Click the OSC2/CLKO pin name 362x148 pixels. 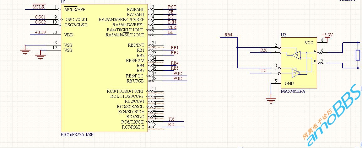[x=76, y=25]
